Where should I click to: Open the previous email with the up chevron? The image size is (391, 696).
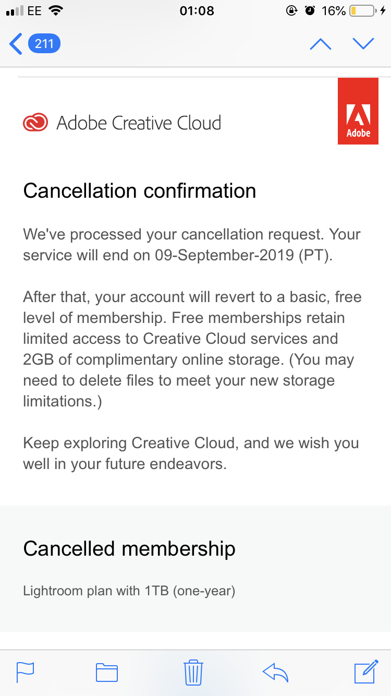(x=320, y=44)
